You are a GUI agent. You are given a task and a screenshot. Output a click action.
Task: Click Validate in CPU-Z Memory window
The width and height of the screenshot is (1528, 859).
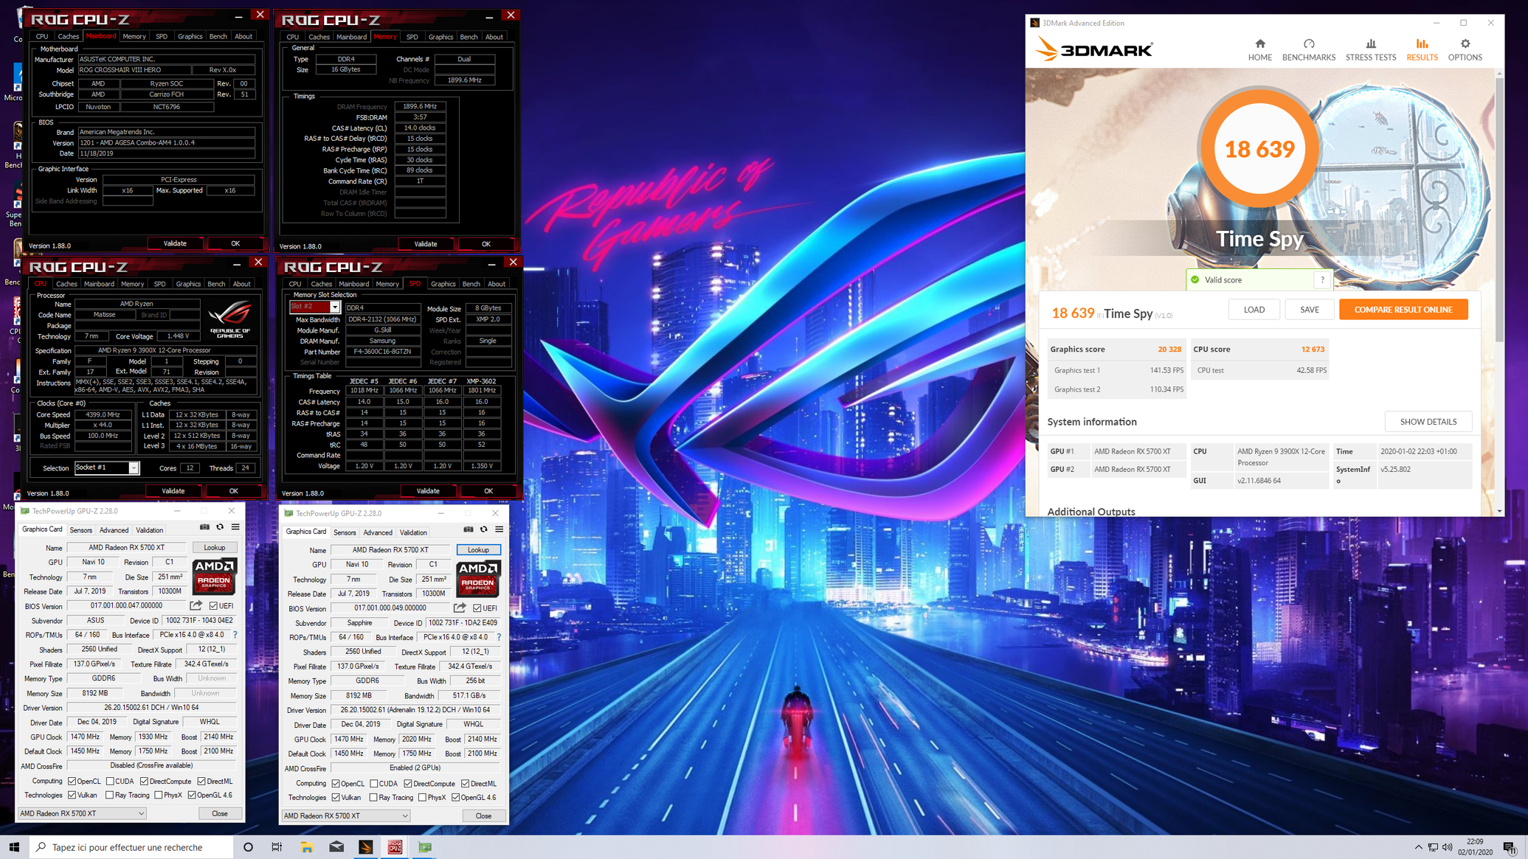tap(425, 244)
